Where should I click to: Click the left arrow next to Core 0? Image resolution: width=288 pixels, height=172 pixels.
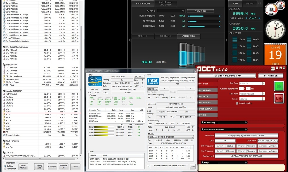[x=246, y=18]
